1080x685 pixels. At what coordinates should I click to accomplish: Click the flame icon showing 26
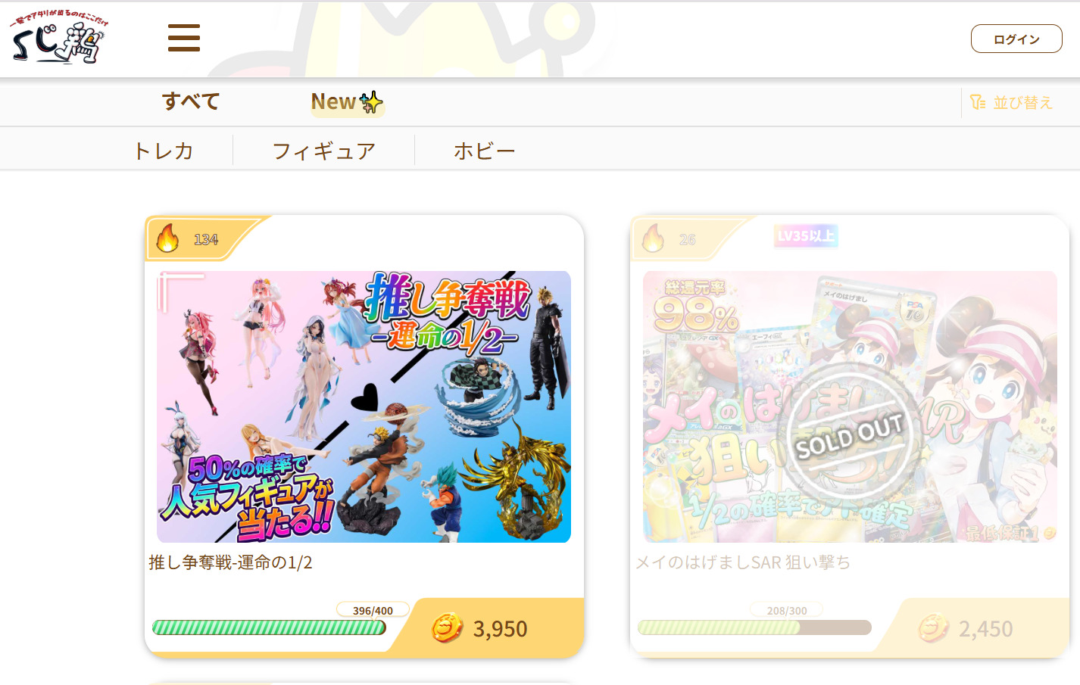(653, 238)
